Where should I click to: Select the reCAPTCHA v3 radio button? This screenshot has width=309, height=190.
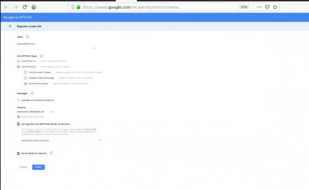(18, 61)
